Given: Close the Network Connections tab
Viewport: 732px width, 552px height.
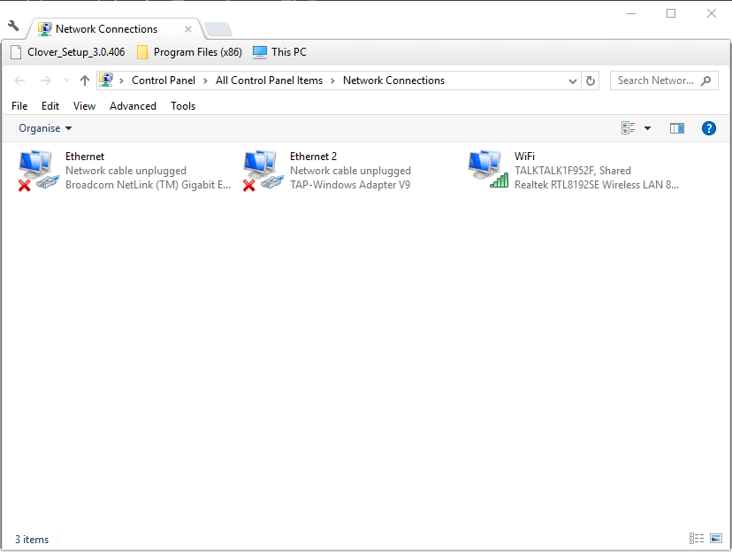Looking at the screenshot, I should coord(188,29).
